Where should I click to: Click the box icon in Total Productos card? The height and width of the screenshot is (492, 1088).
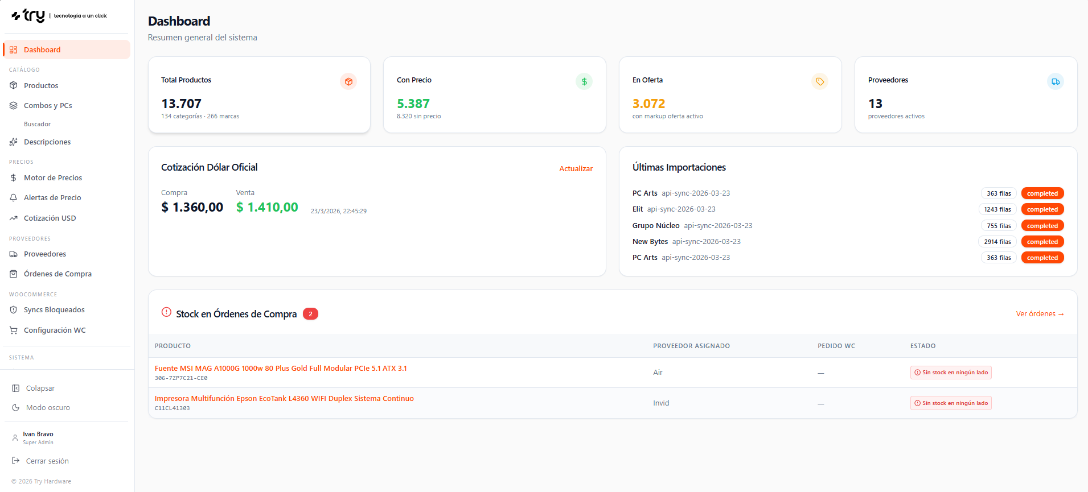coord(348,81)
